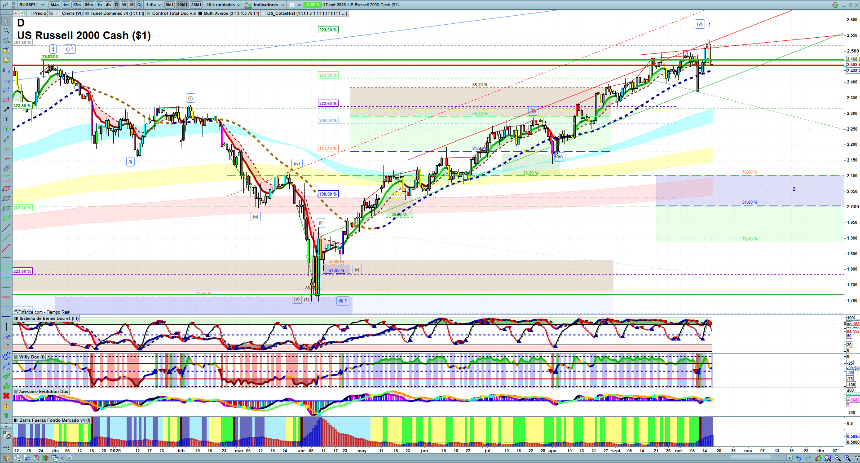Choose the text box annotation tool

click(x=6, y=119)
